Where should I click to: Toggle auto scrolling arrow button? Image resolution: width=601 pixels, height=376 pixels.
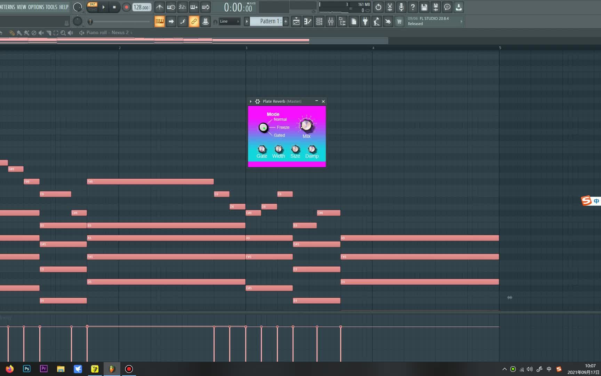point(171,22)
